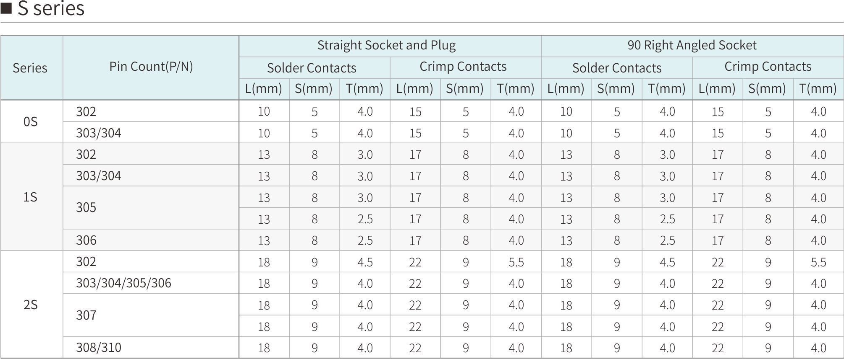Click the 2S series cell

click(31, 305)
